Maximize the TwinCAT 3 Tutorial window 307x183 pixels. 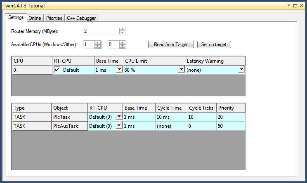[295, 5]
